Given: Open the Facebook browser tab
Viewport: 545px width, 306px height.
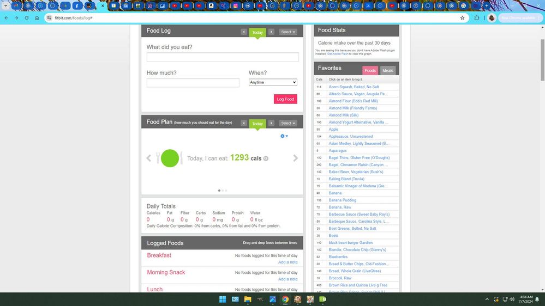Looking at the screenshot, I should pos(77,5).
